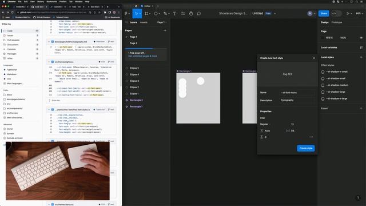Open more type details in Properties
This screenshot has height=206, width=366.
[x=311, y=137]
